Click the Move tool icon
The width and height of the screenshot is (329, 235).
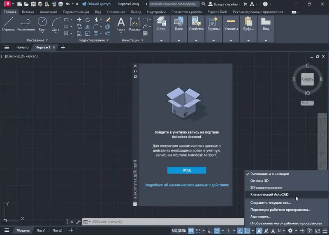pyautogui.click(x=79, y=20)
